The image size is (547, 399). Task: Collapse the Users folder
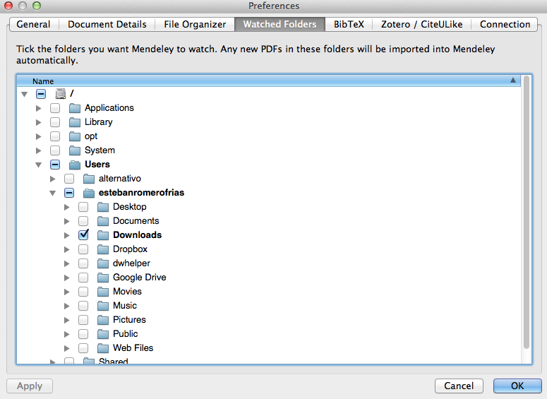38,165
